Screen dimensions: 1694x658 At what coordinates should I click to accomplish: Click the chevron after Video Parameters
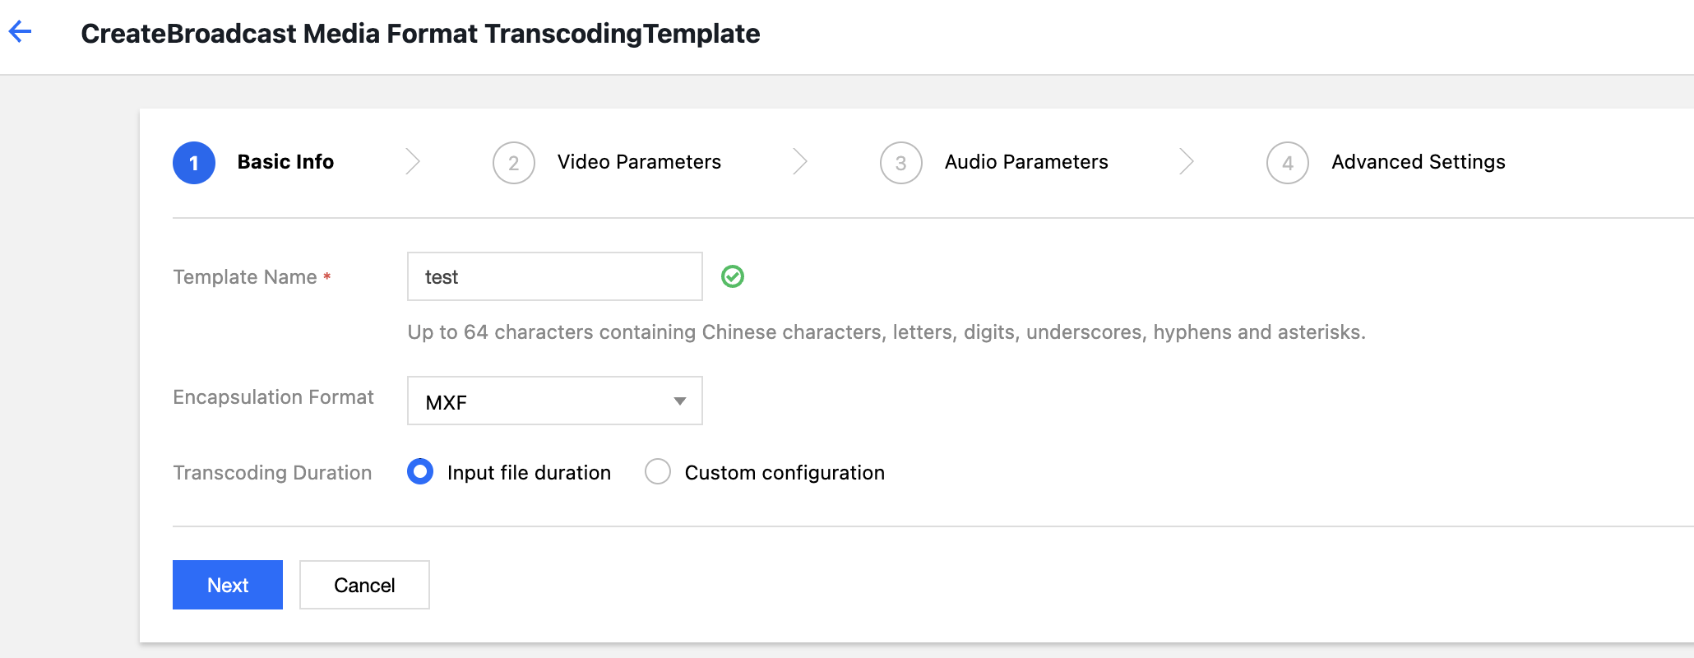[799, 162]
